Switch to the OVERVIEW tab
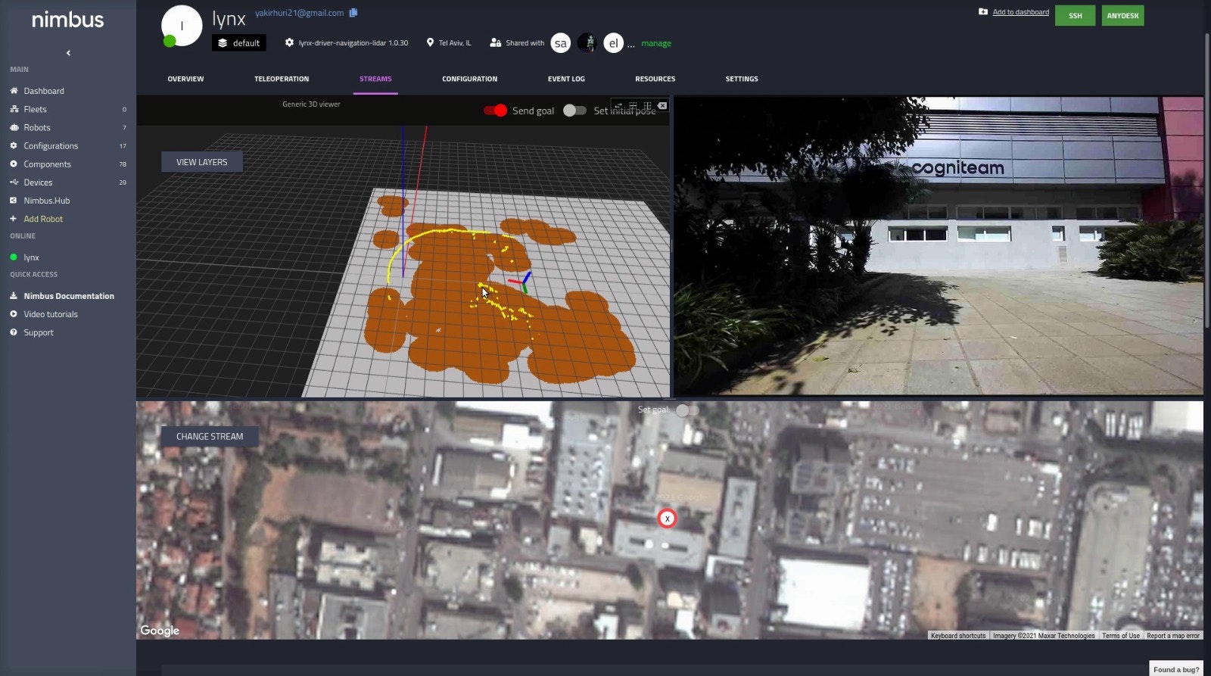 (185, 79)
